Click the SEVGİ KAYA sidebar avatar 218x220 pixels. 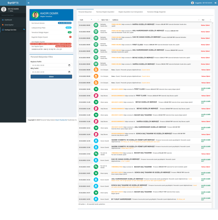pyautogui.click(x=4, y=9)
